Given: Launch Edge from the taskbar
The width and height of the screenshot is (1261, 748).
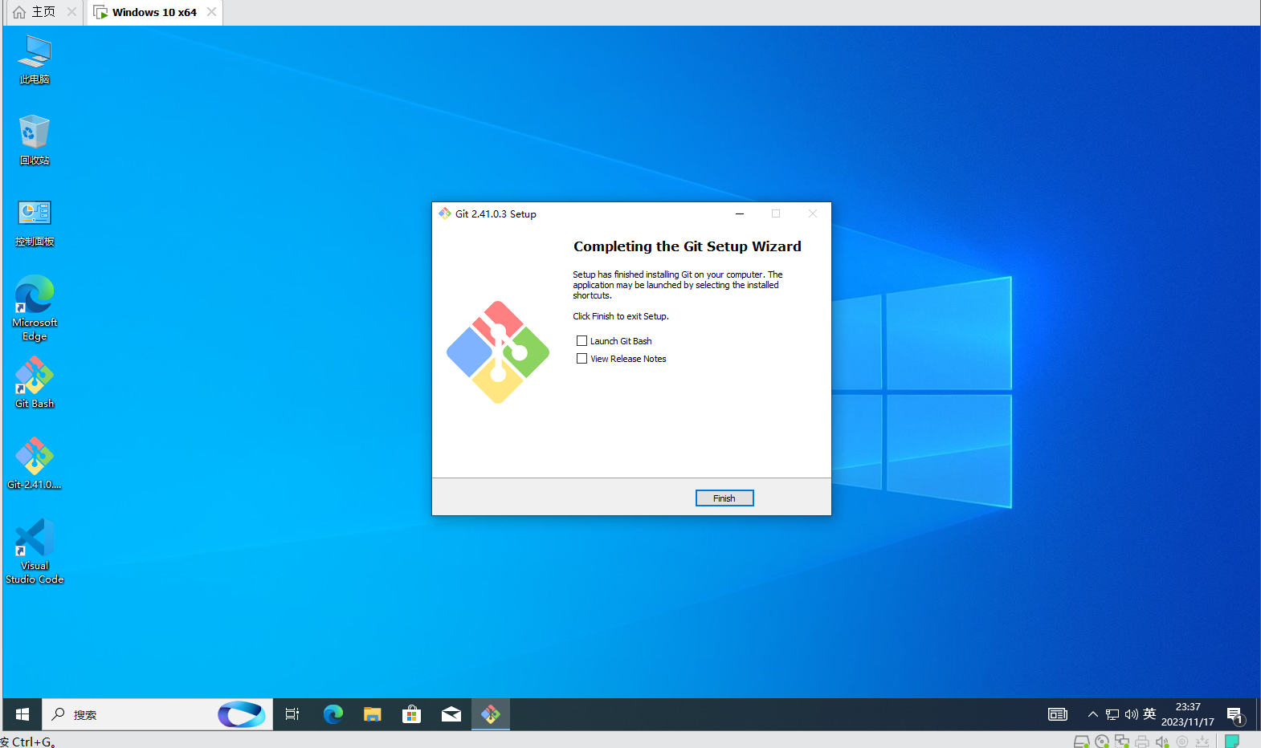Looking at the screenshot, I should point(333,714).
